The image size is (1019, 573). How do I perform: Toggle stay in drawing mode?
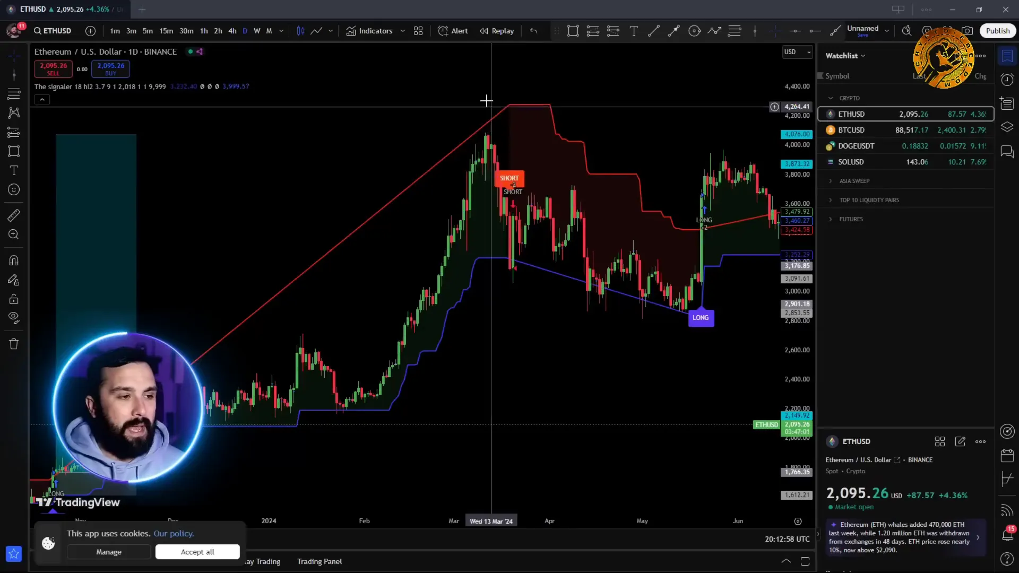(x=14, y=280)
